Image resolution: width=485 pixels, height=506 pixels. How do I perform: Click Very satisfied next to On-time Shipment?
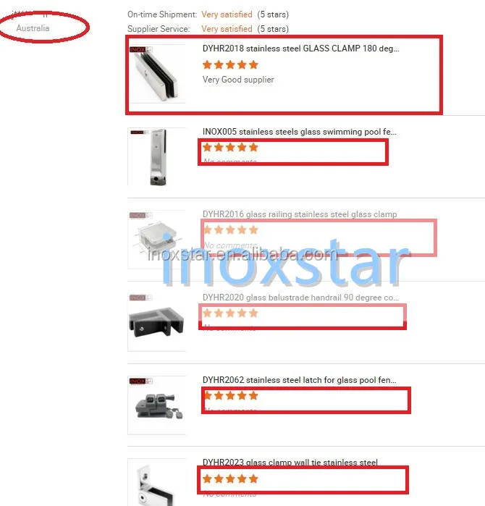click(227, 14)
